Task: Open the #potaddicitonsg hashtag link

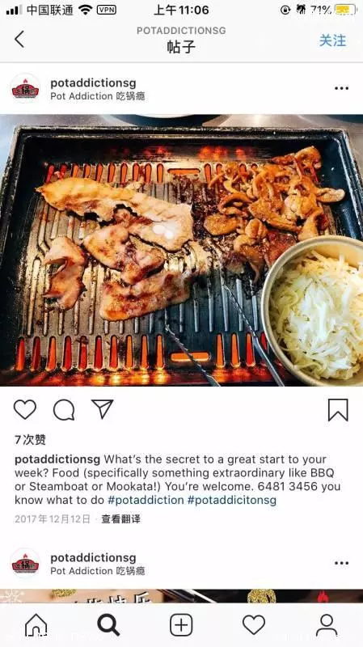Action: [x=232, y=500]
